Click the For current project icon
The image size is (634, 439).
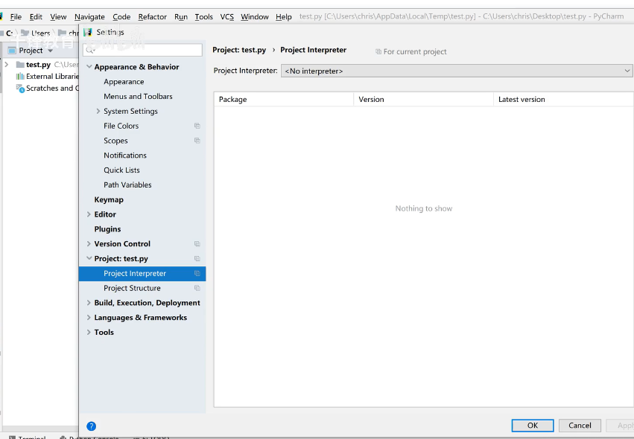(378, 51)
